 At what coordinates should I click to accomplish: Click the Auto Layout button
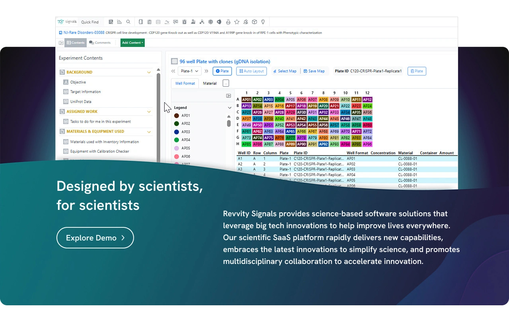point(251,71)
